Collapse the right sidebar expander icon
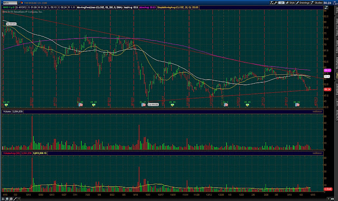 pos(326,7)
